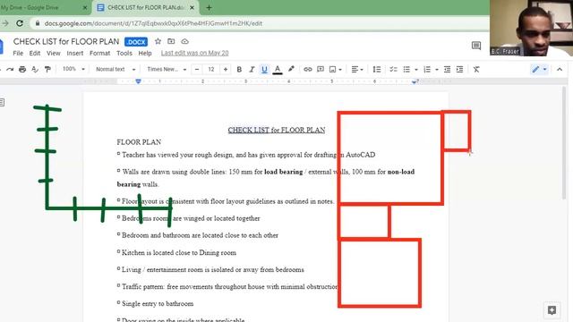Open the View menu
This screenshot has width=573, height=322.
[x=54, y=54]
